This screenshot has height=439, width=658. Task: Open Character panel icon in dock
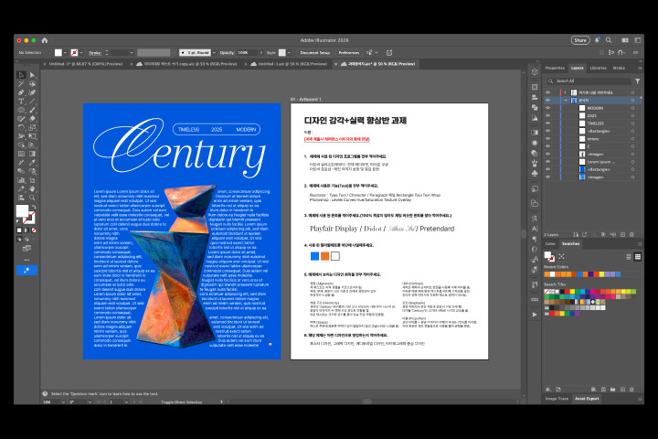[x=535, y=229]
